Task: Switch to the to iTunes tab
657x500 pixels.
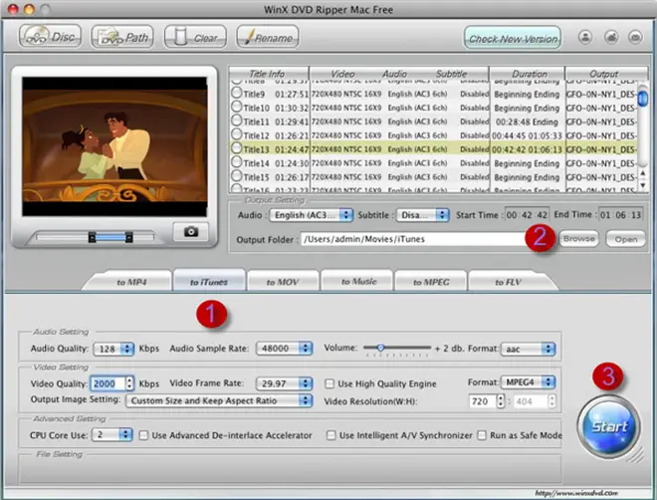Action: pyautogui.click(x=209, y=282)
